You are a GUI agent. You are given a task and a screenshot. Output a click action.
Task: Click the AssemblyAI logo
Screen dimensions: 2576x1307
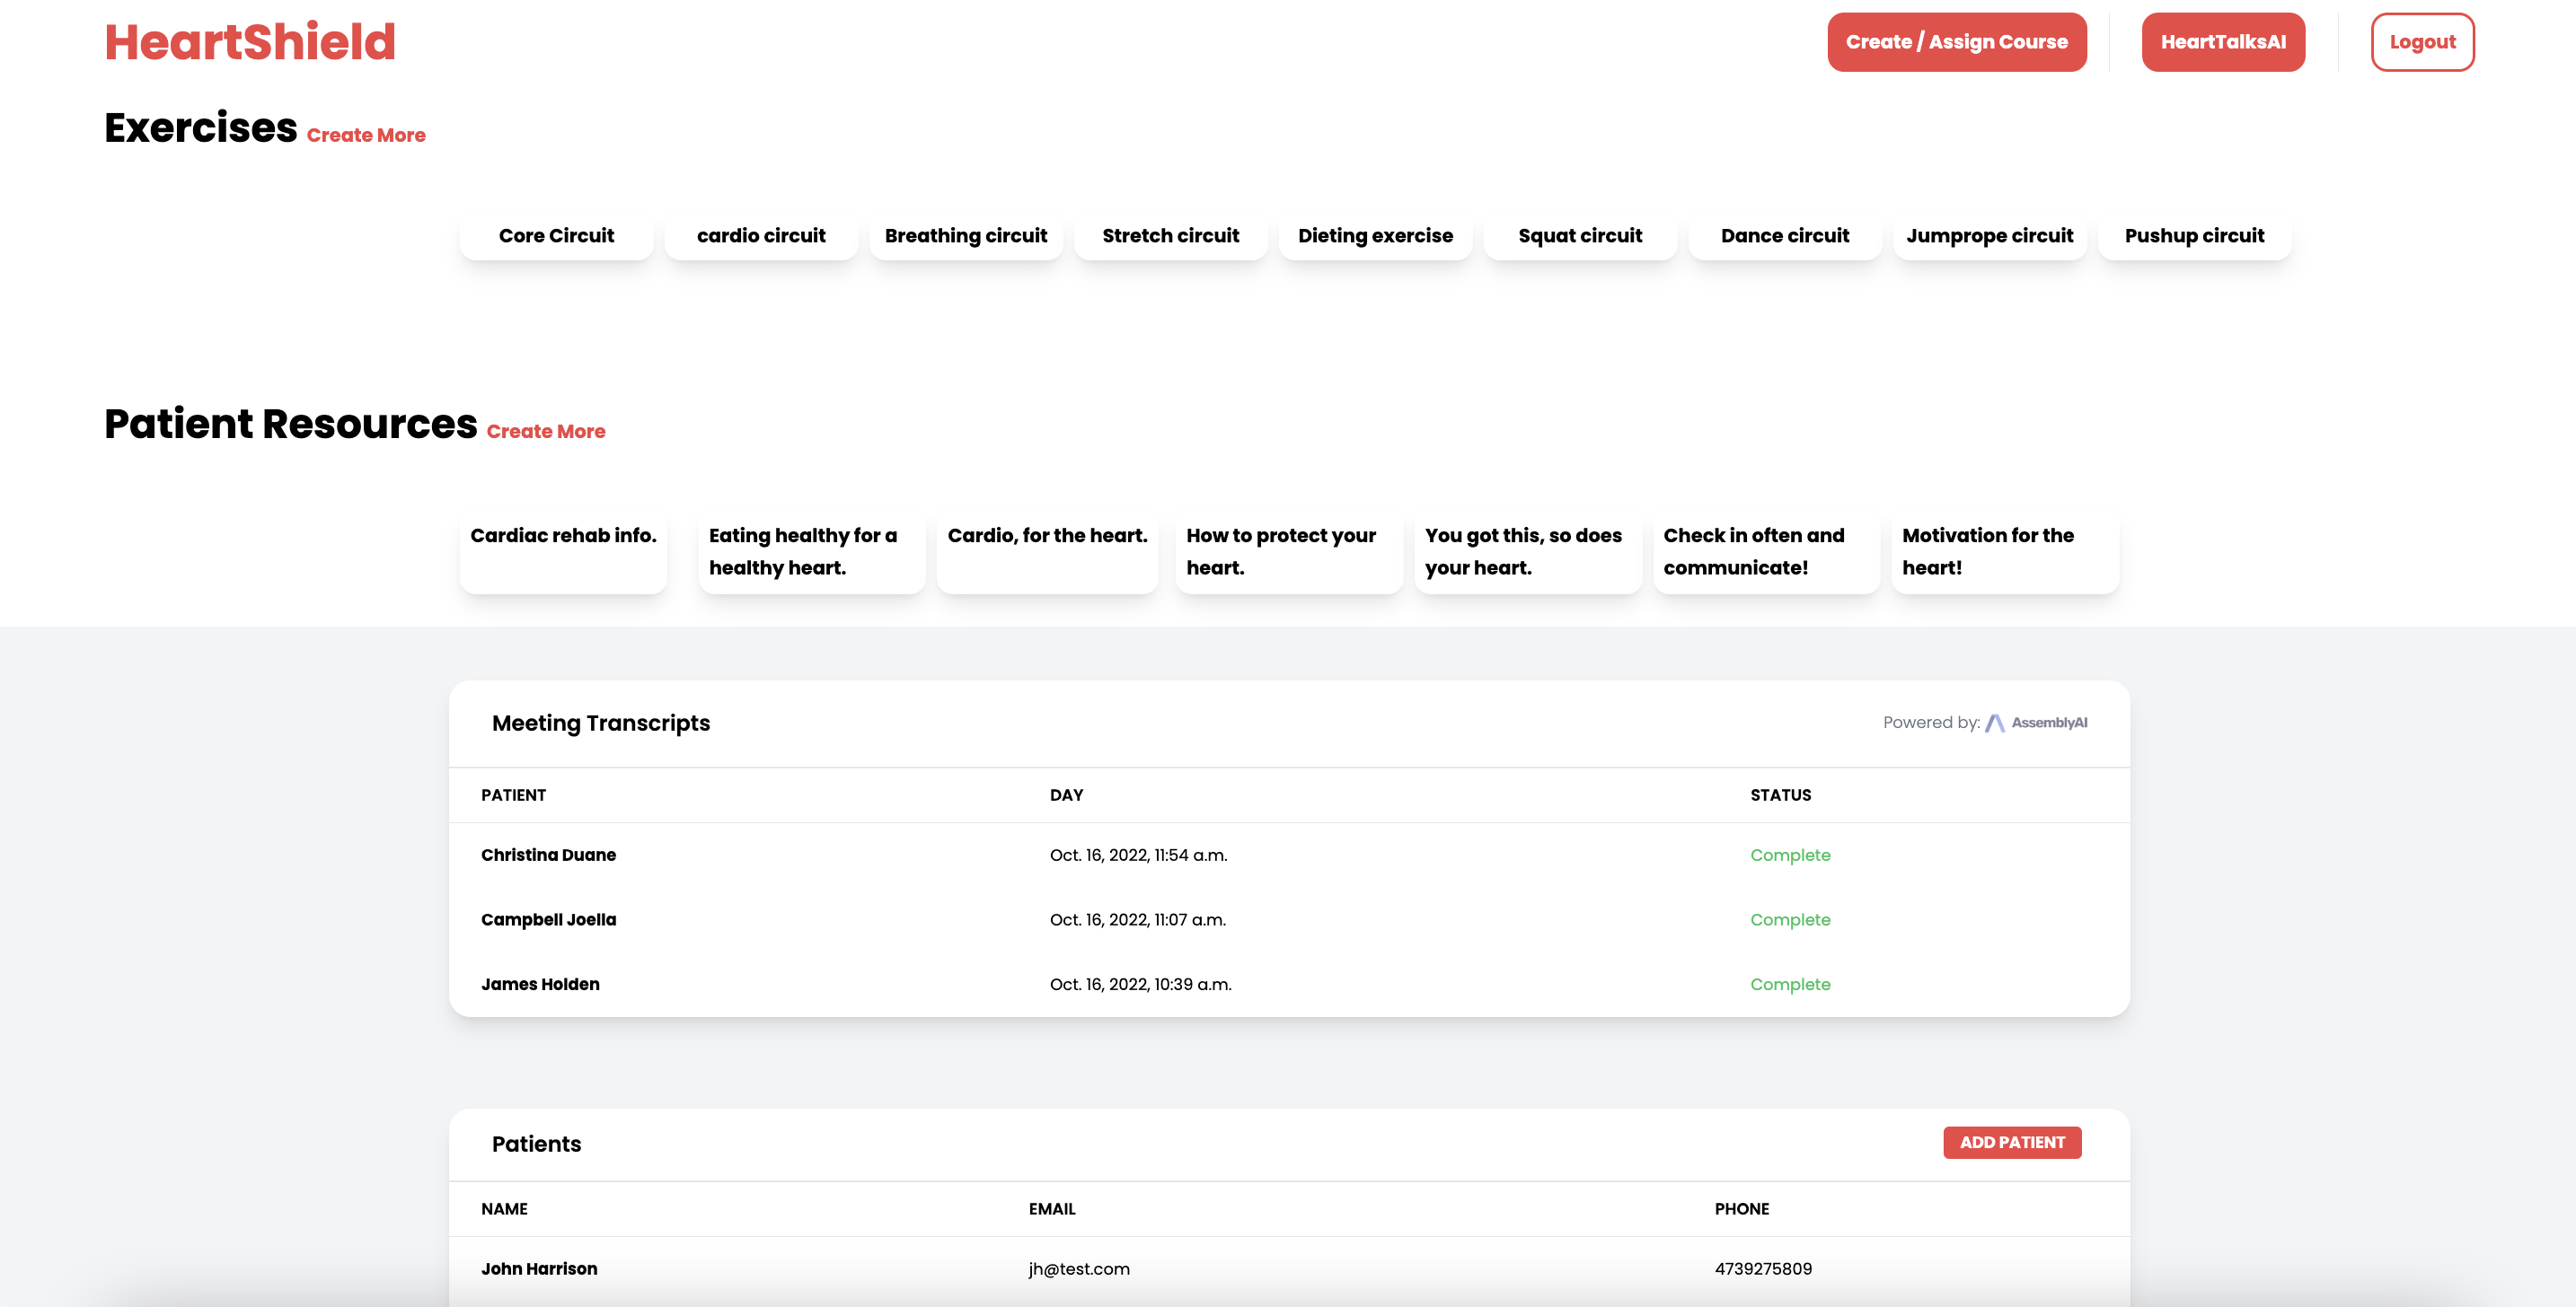pyautogui.click(x=2035, y=723)
